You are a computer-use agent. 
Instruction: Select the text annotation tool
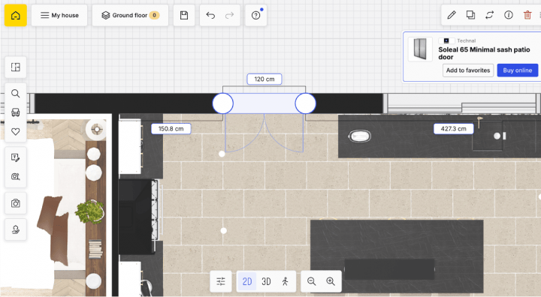click(16, 157)
